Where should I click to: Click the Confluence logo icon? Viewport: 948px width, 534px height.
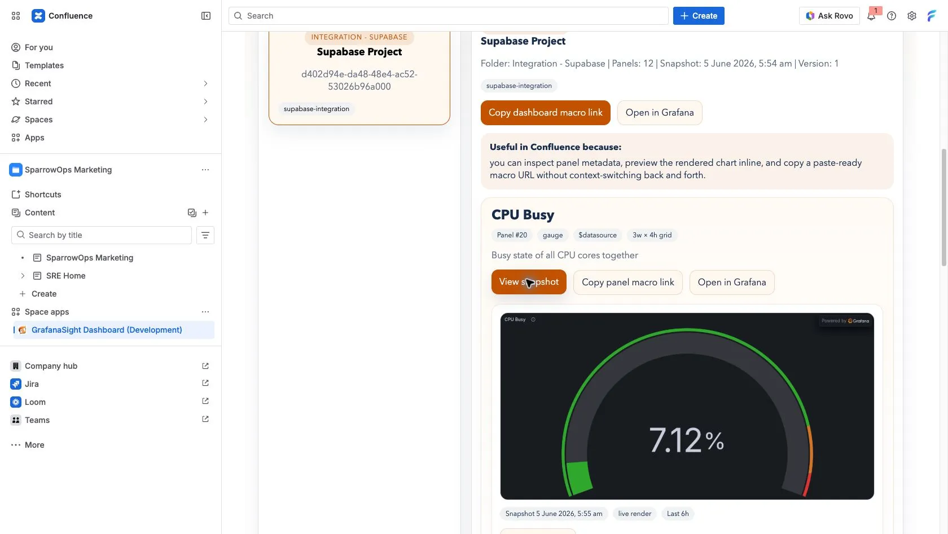(x=38, y=16)
